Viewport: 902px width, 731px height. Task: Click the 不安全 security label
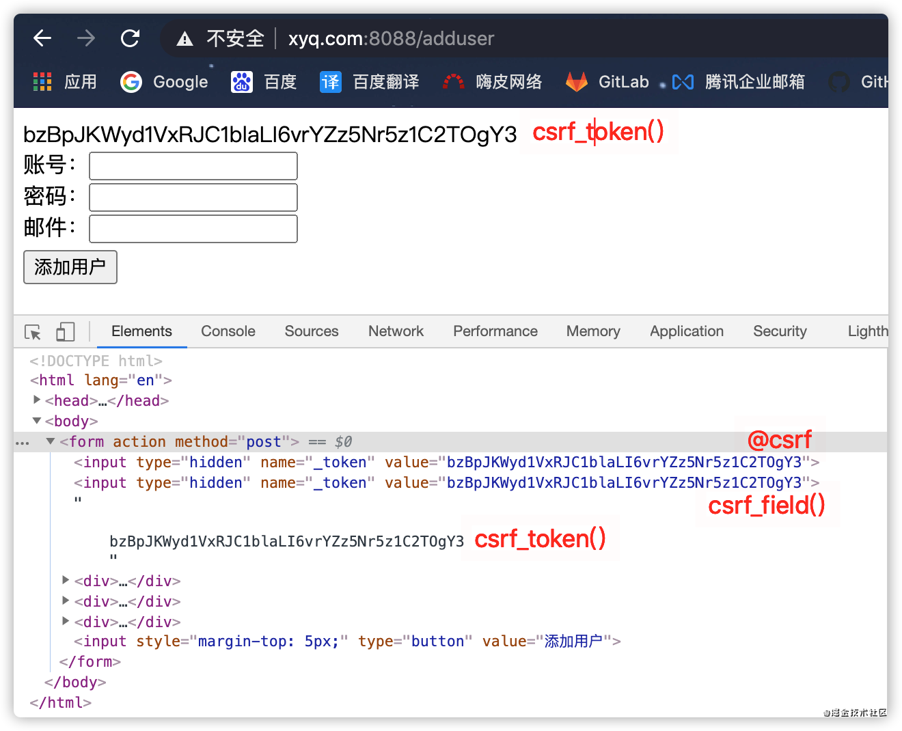point(236,38)
